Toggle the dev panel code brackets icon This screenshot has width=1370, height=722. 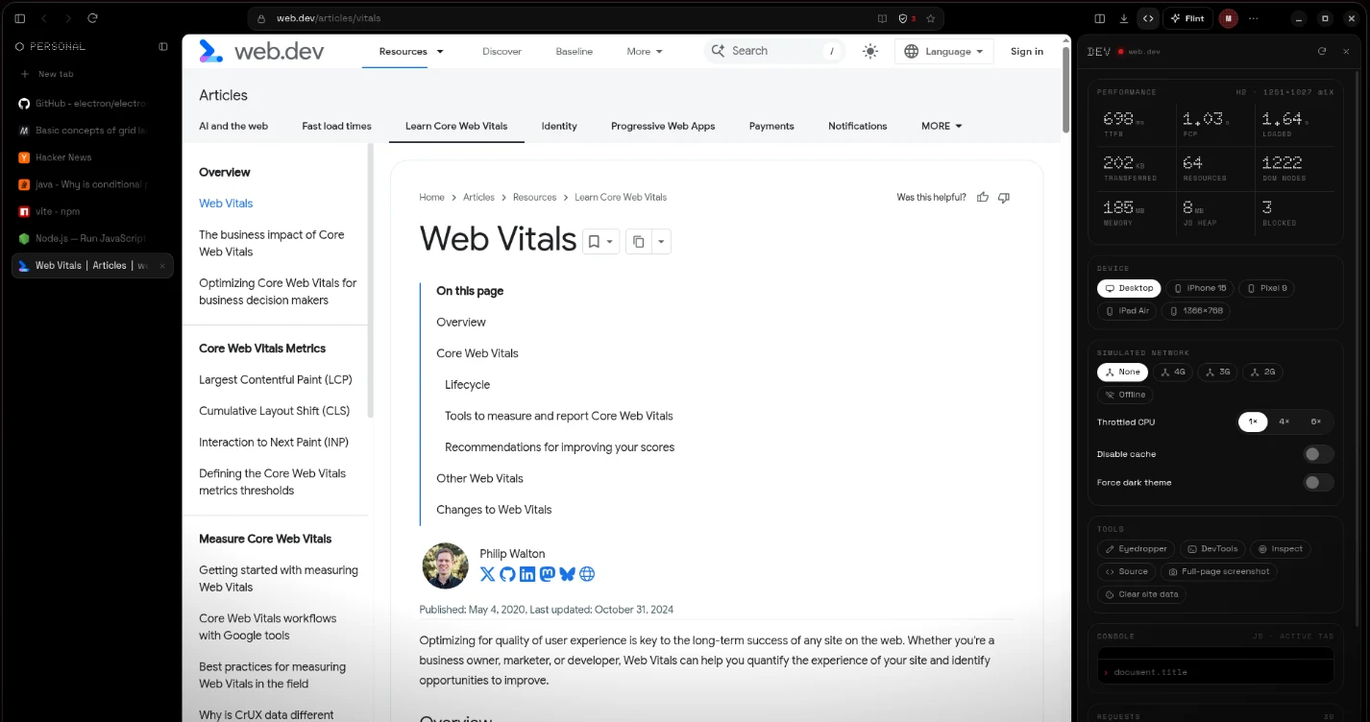coord(1148,18)
